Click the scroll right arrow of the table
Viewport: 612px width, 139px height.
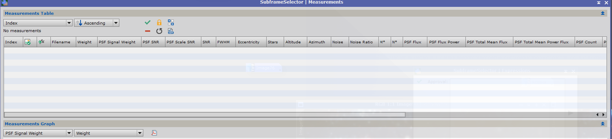tap(604, 115)
